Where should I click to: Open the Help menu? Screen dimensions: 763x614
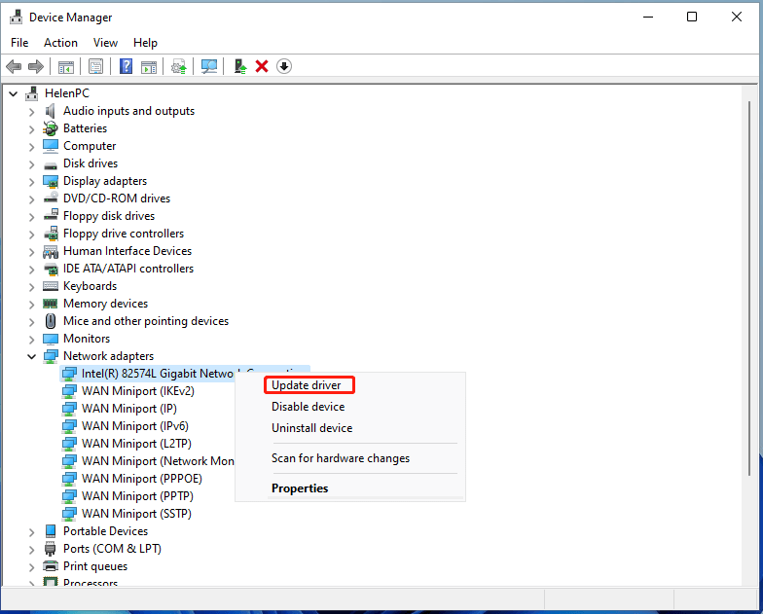tap(145, 43)
